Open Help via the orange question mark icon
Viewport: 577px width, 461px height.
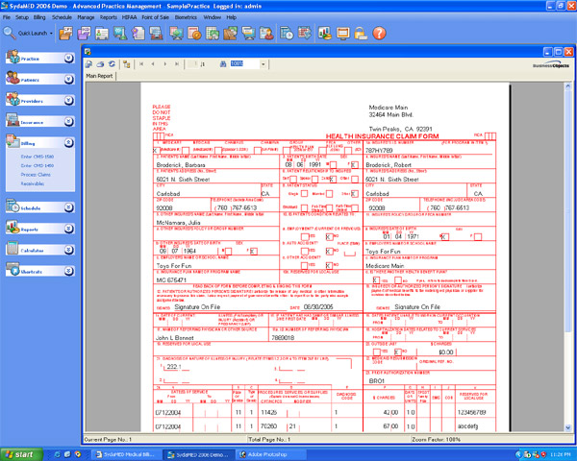click(378, 34)
